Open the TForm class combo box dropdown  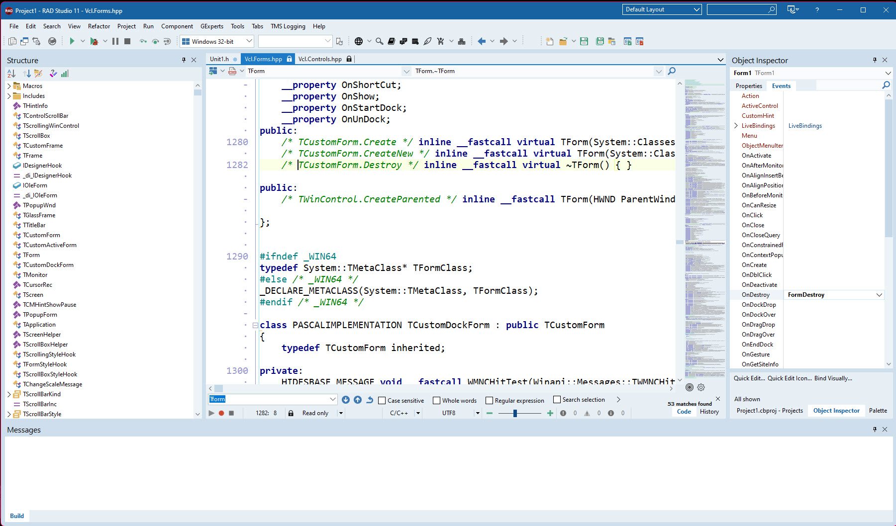406,71
